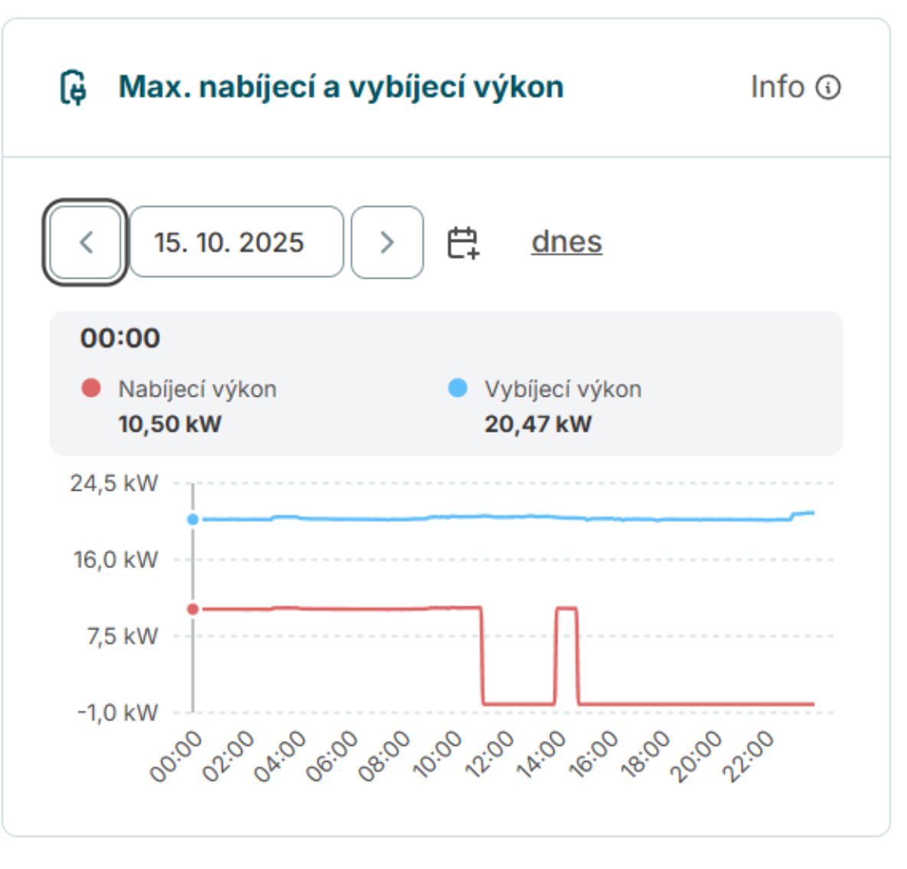Go to previous day with left chevron

tap(86, 242)
